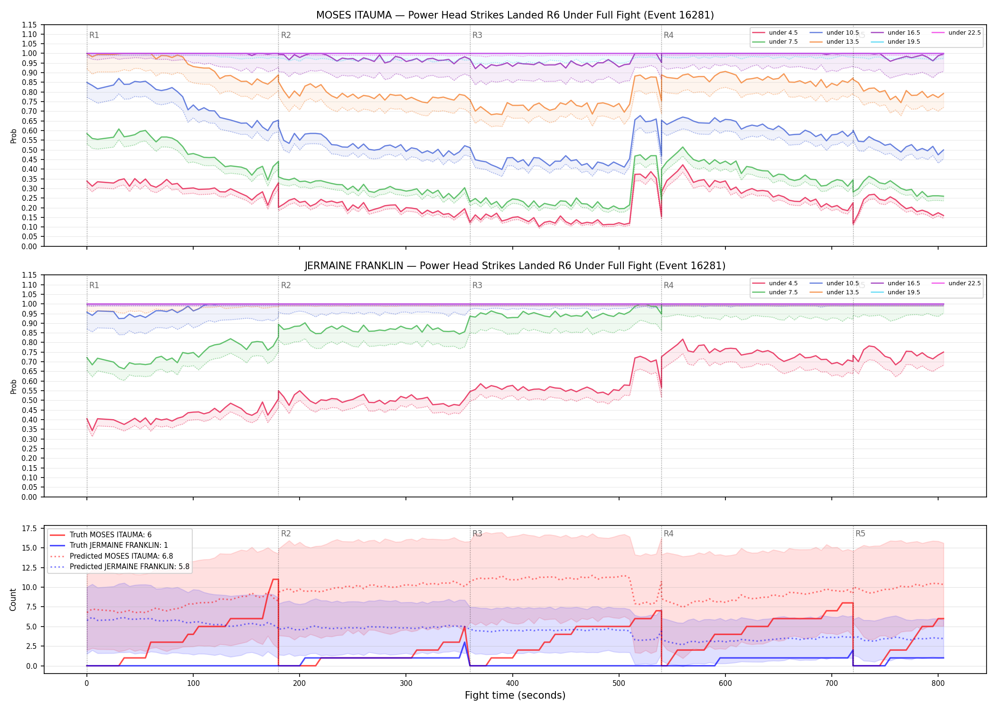
Task: Pick 'under 19.5' in the Jermaine Franklin legend
Action: click(895, 292)
